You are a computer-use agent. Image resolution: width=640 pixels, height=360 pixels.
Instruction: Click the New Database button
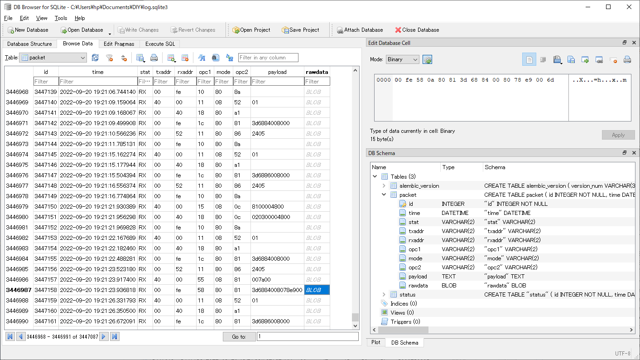coord(28,30)
